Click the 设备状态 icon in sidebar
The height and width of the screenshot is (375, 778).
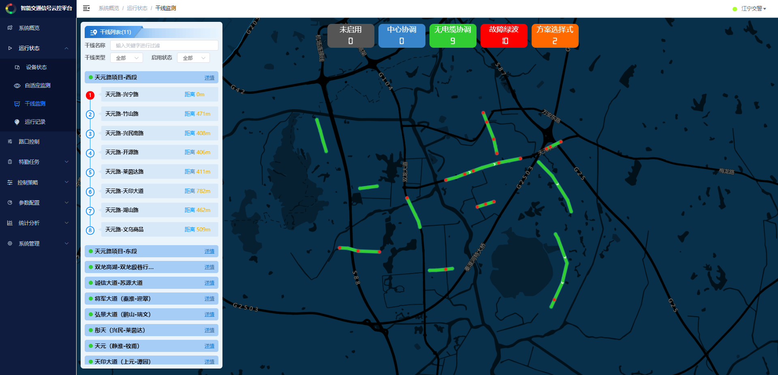point(17,67)
